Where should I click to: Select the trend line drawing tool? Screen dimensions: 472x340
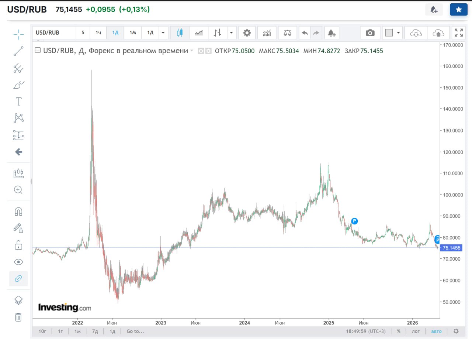(x=18, y=51)
